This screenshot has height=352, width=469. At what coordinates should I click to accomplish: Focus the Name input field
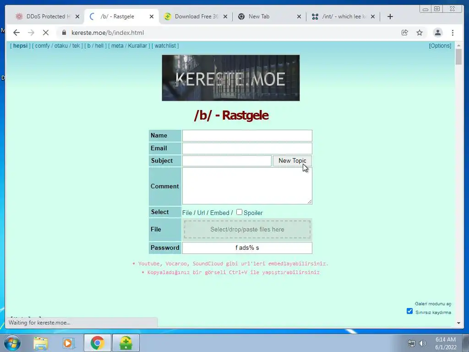247,136
